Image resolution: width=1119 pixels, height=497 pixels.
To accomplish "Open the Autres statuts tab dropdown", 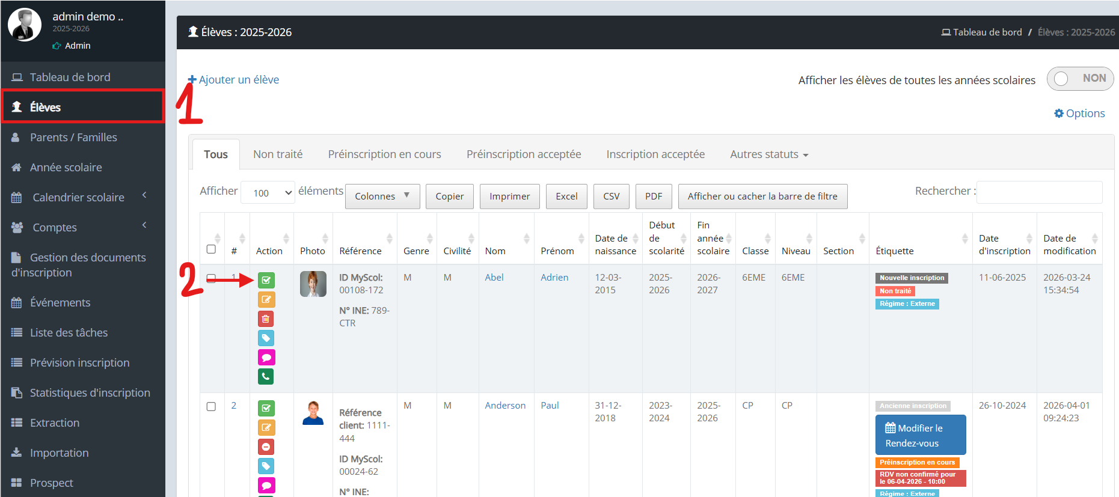I will tap(769, 154).
